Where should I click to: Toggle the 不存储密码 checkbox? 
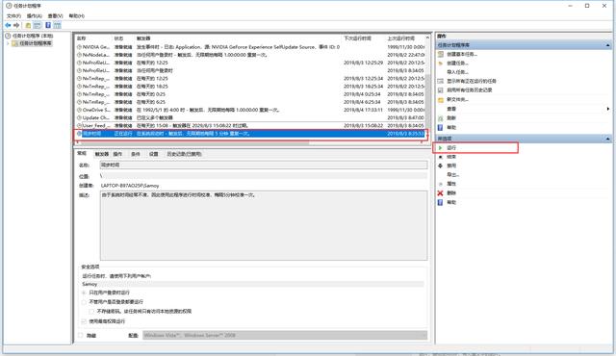click(x=91, y=311)
